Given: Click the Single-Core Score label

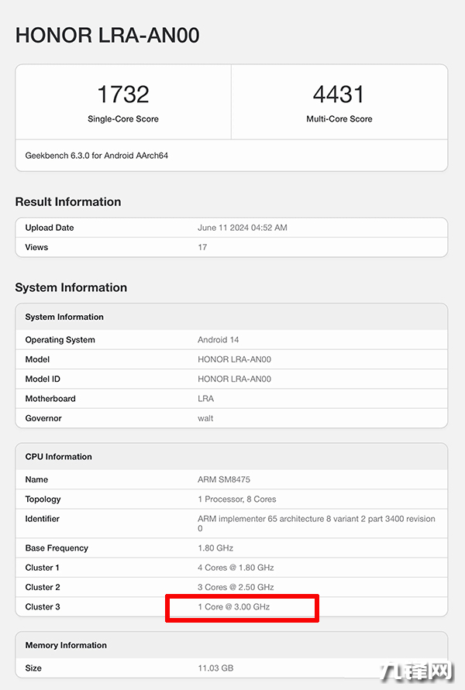Looking at the screenshot, I should coord(123,119).
